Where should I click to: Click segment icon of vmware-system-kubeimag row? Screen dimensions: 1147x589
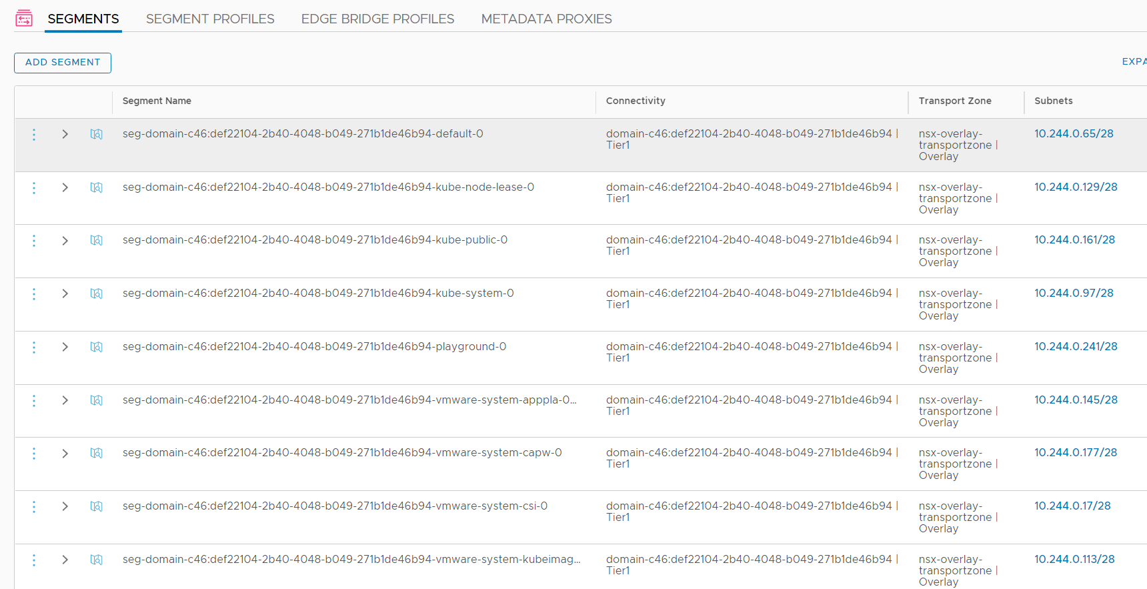click(97, 560)
